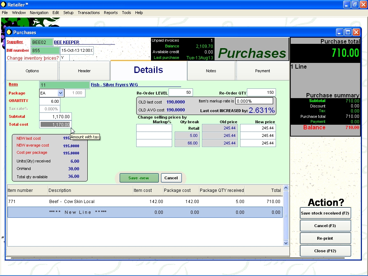Click the Retailer app icon in title bar

(x=3, y=5)
